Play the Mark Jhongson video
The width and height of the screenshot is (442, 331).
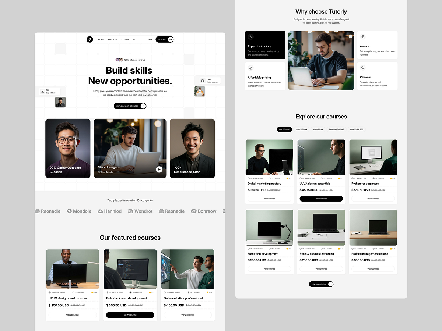[159, 169]
